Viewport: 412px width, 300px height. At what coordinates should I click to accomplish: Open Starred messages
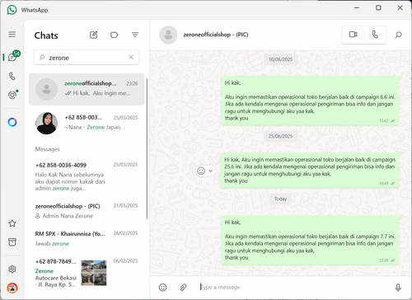tap(12, 223)
